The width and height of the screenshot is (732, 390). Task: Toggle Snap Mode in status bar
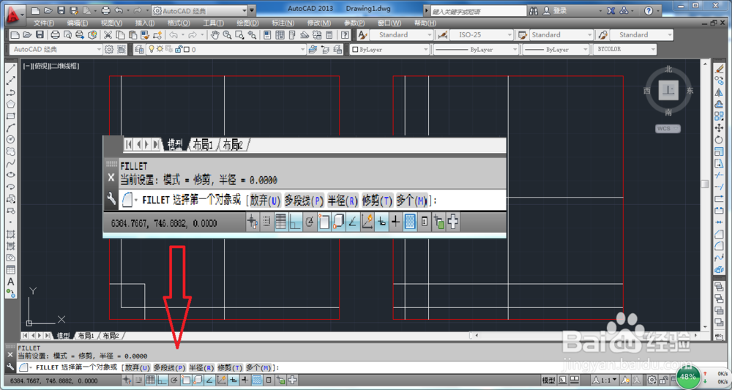(x=138, y=380)
